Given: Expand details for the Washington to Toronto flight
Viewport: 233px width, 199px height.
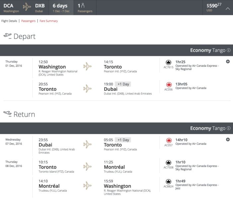Looking at the screenshot, I should pyautogui.click(x=228, y=62).
